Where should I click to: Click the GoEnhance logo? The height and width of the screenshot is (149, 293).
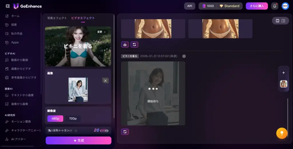coord(28,6)
